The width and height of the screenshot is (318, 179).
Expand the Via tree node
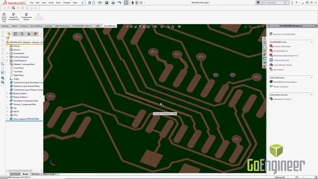click(7, 108)
